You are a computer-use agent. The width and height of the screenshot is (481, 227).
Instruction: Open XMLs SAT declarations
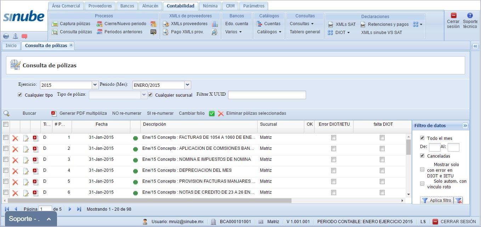click(x=342, y=24)
